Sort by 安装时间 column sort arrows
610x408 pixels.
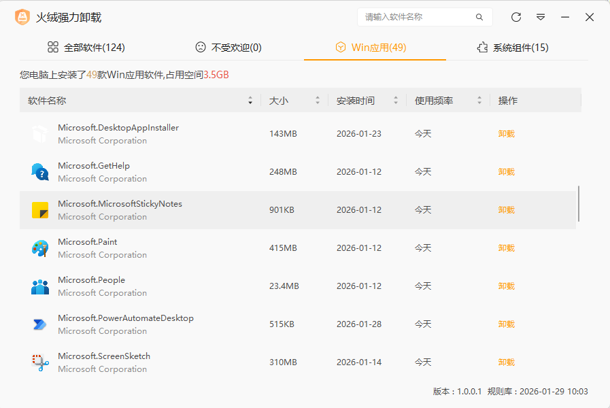pyautogui.click(x=396, y=101)
